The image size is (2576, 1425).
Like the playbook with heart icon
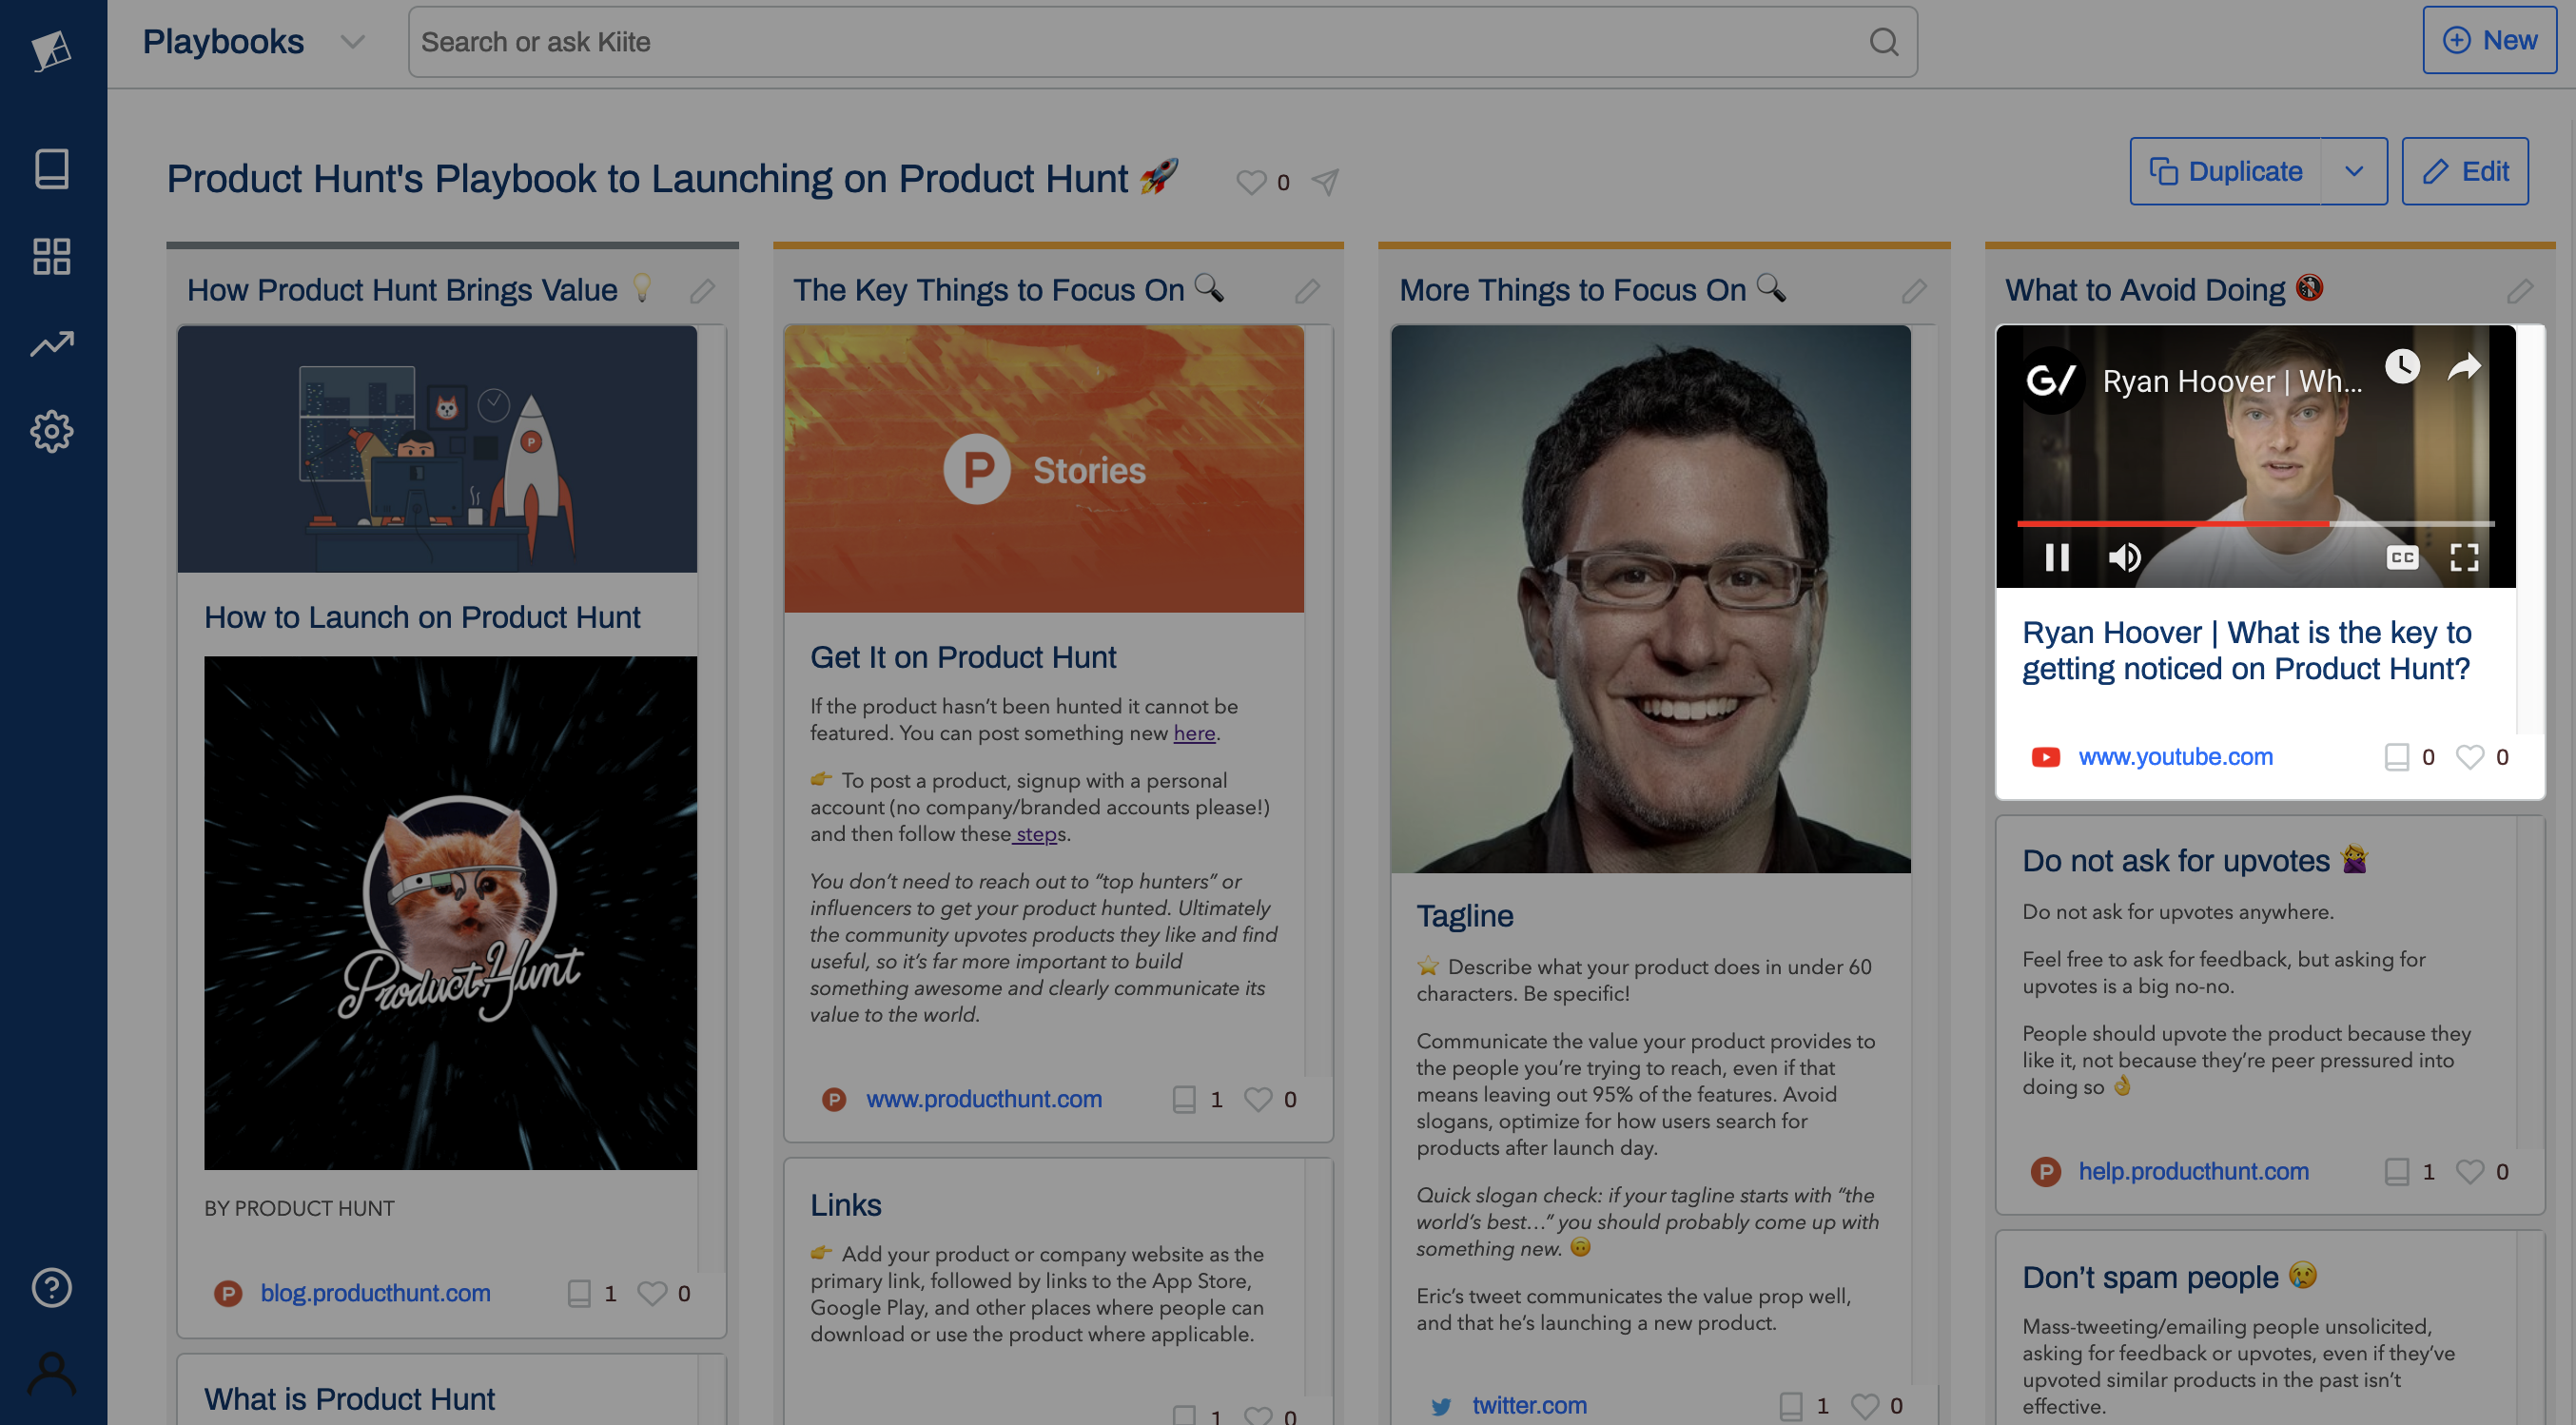[x=1251, y=182]
